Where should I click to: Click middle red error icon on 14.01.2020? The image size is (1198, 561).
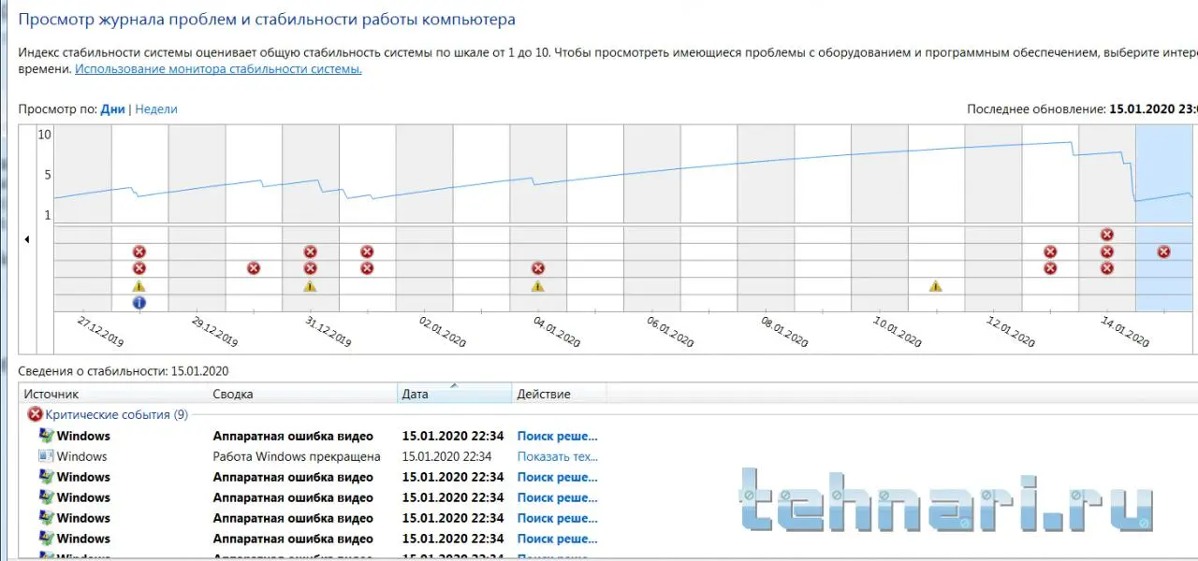[1107, 252]
